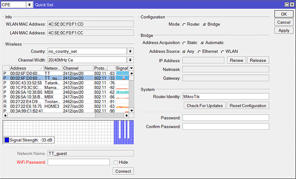Image resolution: width=296 pixels, height=179 pixels.
Task: Select Bridge mode radio button
Action: click(x=204, y=25)
